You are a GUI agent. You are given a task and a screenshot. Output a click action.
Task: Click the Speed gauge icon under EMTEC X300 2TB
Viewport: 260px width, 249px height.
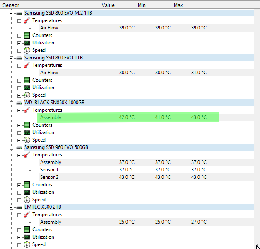pos(27,245)
